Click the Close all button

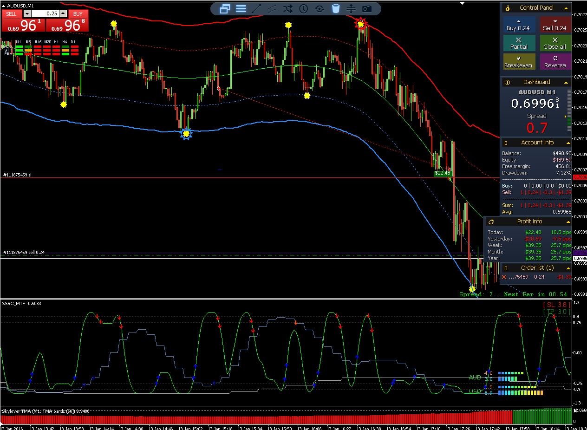click(555, 43)
